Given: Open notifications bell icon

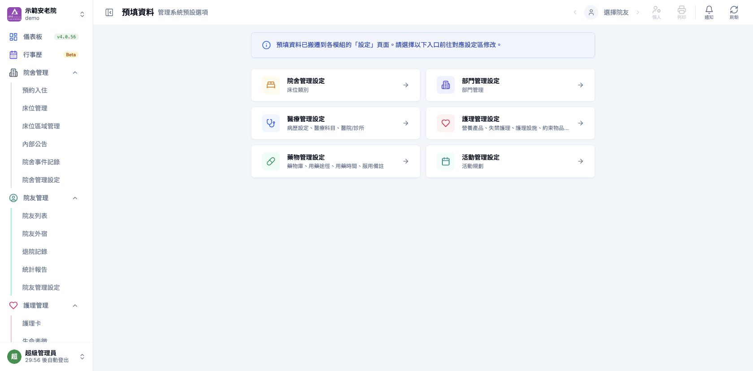Looking at the screenshot, I should click(709, 10).
